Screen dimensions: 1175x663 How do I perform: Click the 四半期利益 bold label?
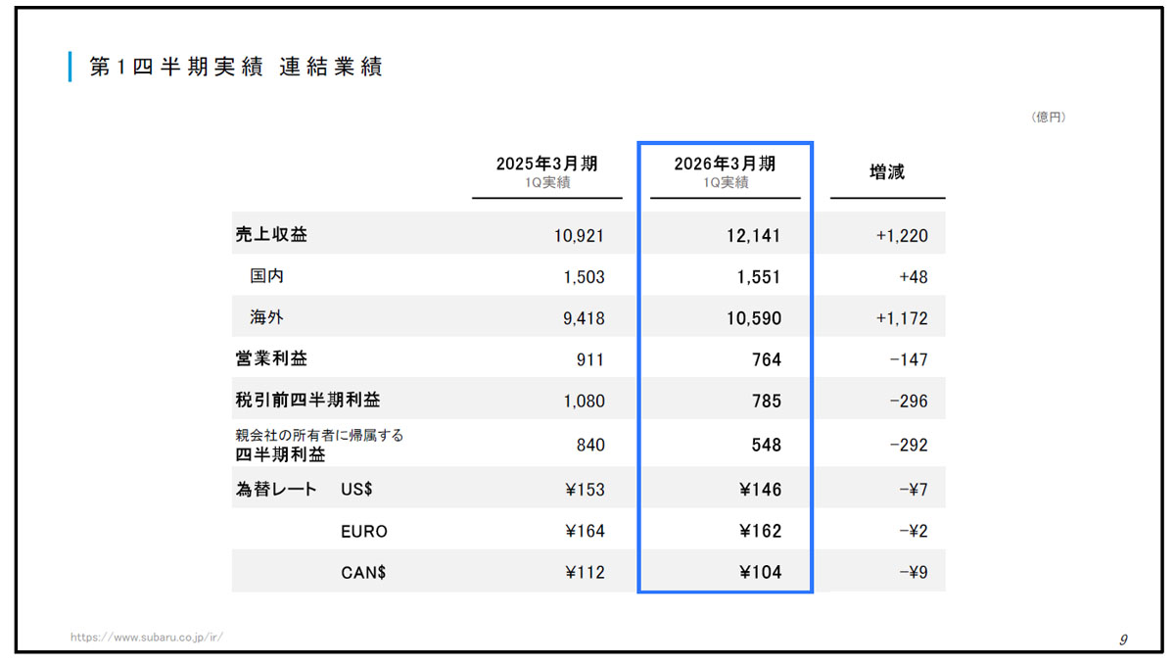[x=280, y=454]
